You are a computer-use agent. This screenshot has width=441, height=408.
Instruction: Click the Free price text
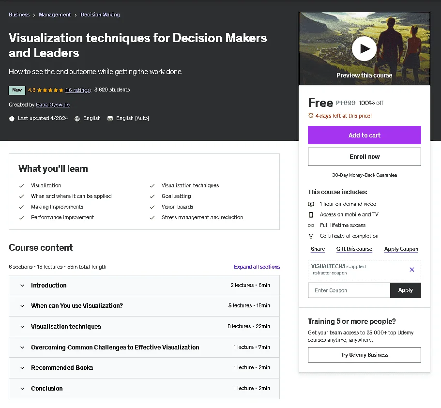[x=320, y=103]
